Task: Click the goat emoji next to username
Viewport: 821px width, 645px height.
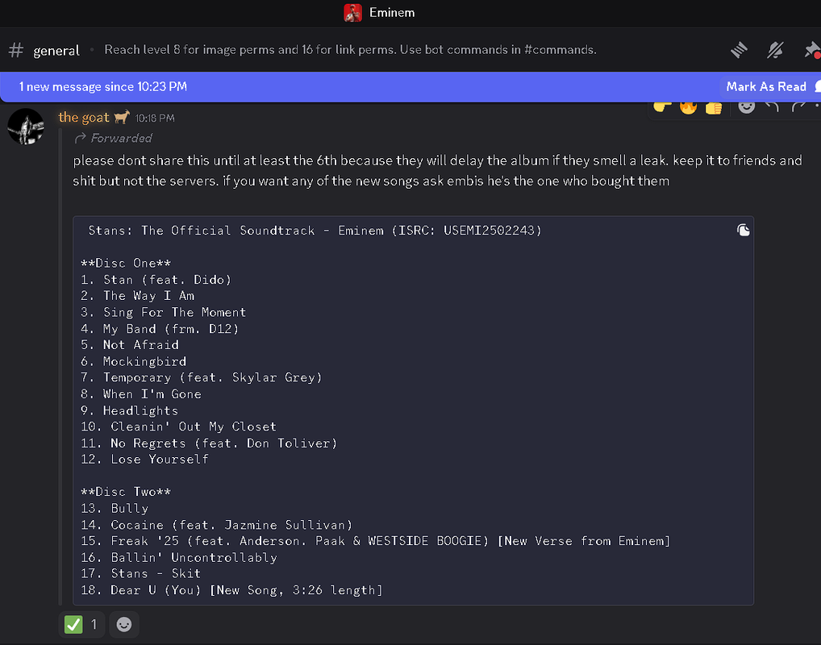Action: (x=122, y=117)
